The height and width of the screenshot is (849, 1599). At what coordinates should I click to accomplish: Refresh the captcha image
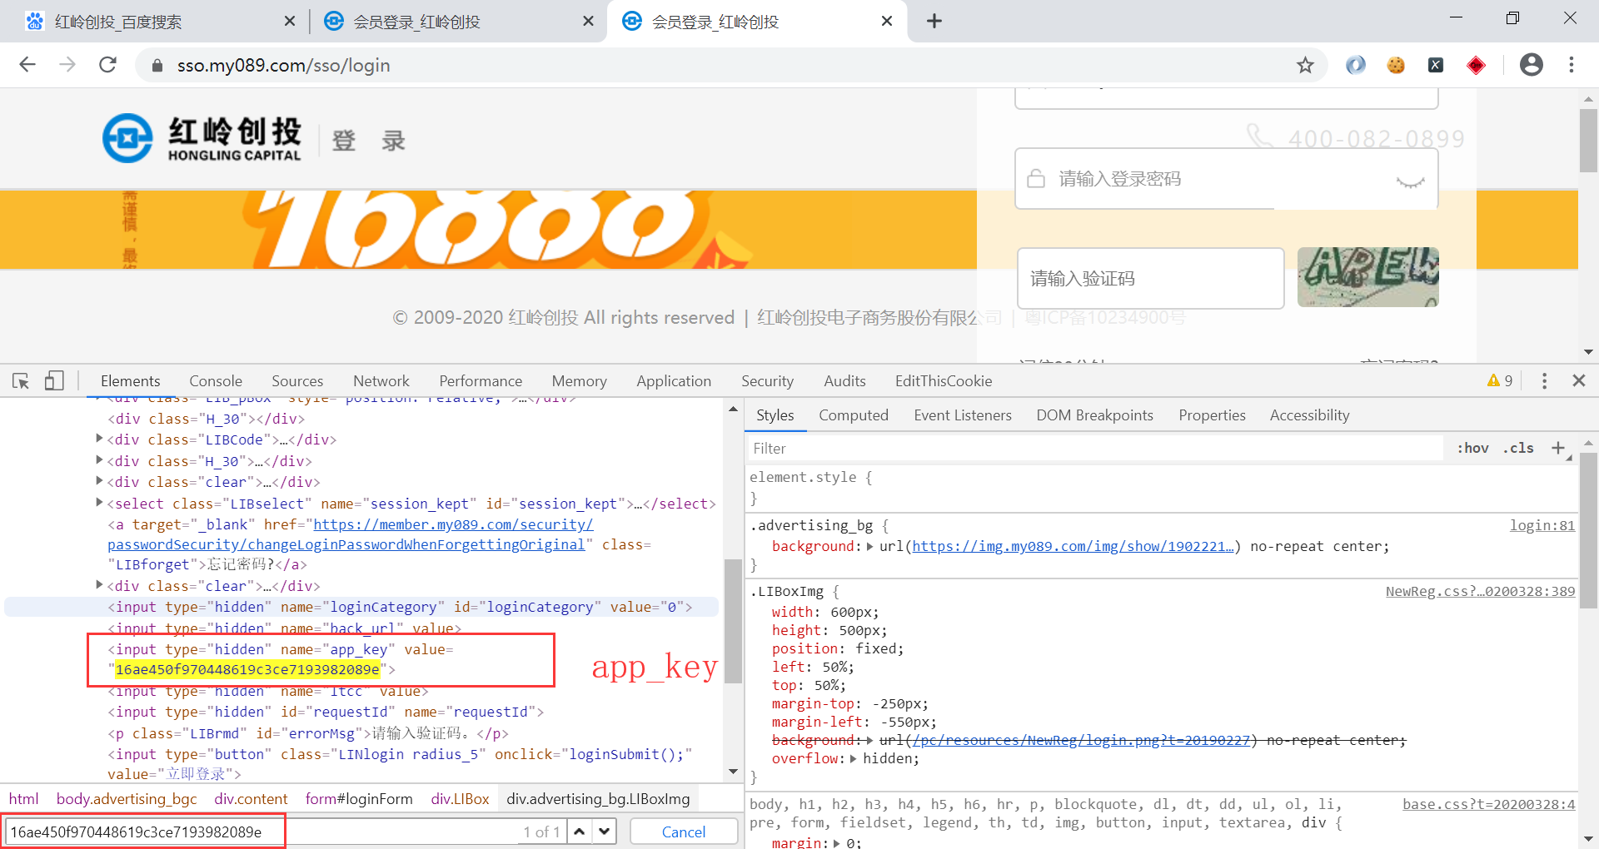click(x=1367, y=277)
